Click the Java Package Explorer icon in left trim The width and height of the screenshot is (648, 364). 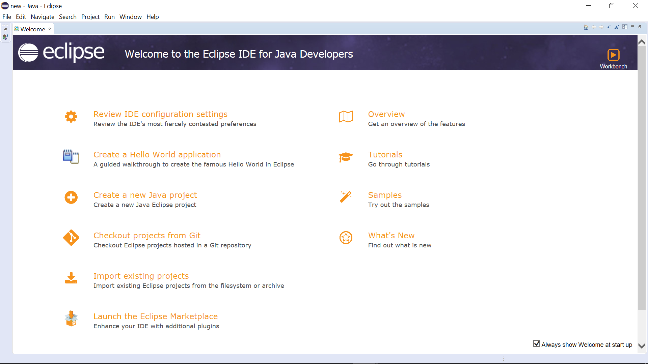(5, 37)
